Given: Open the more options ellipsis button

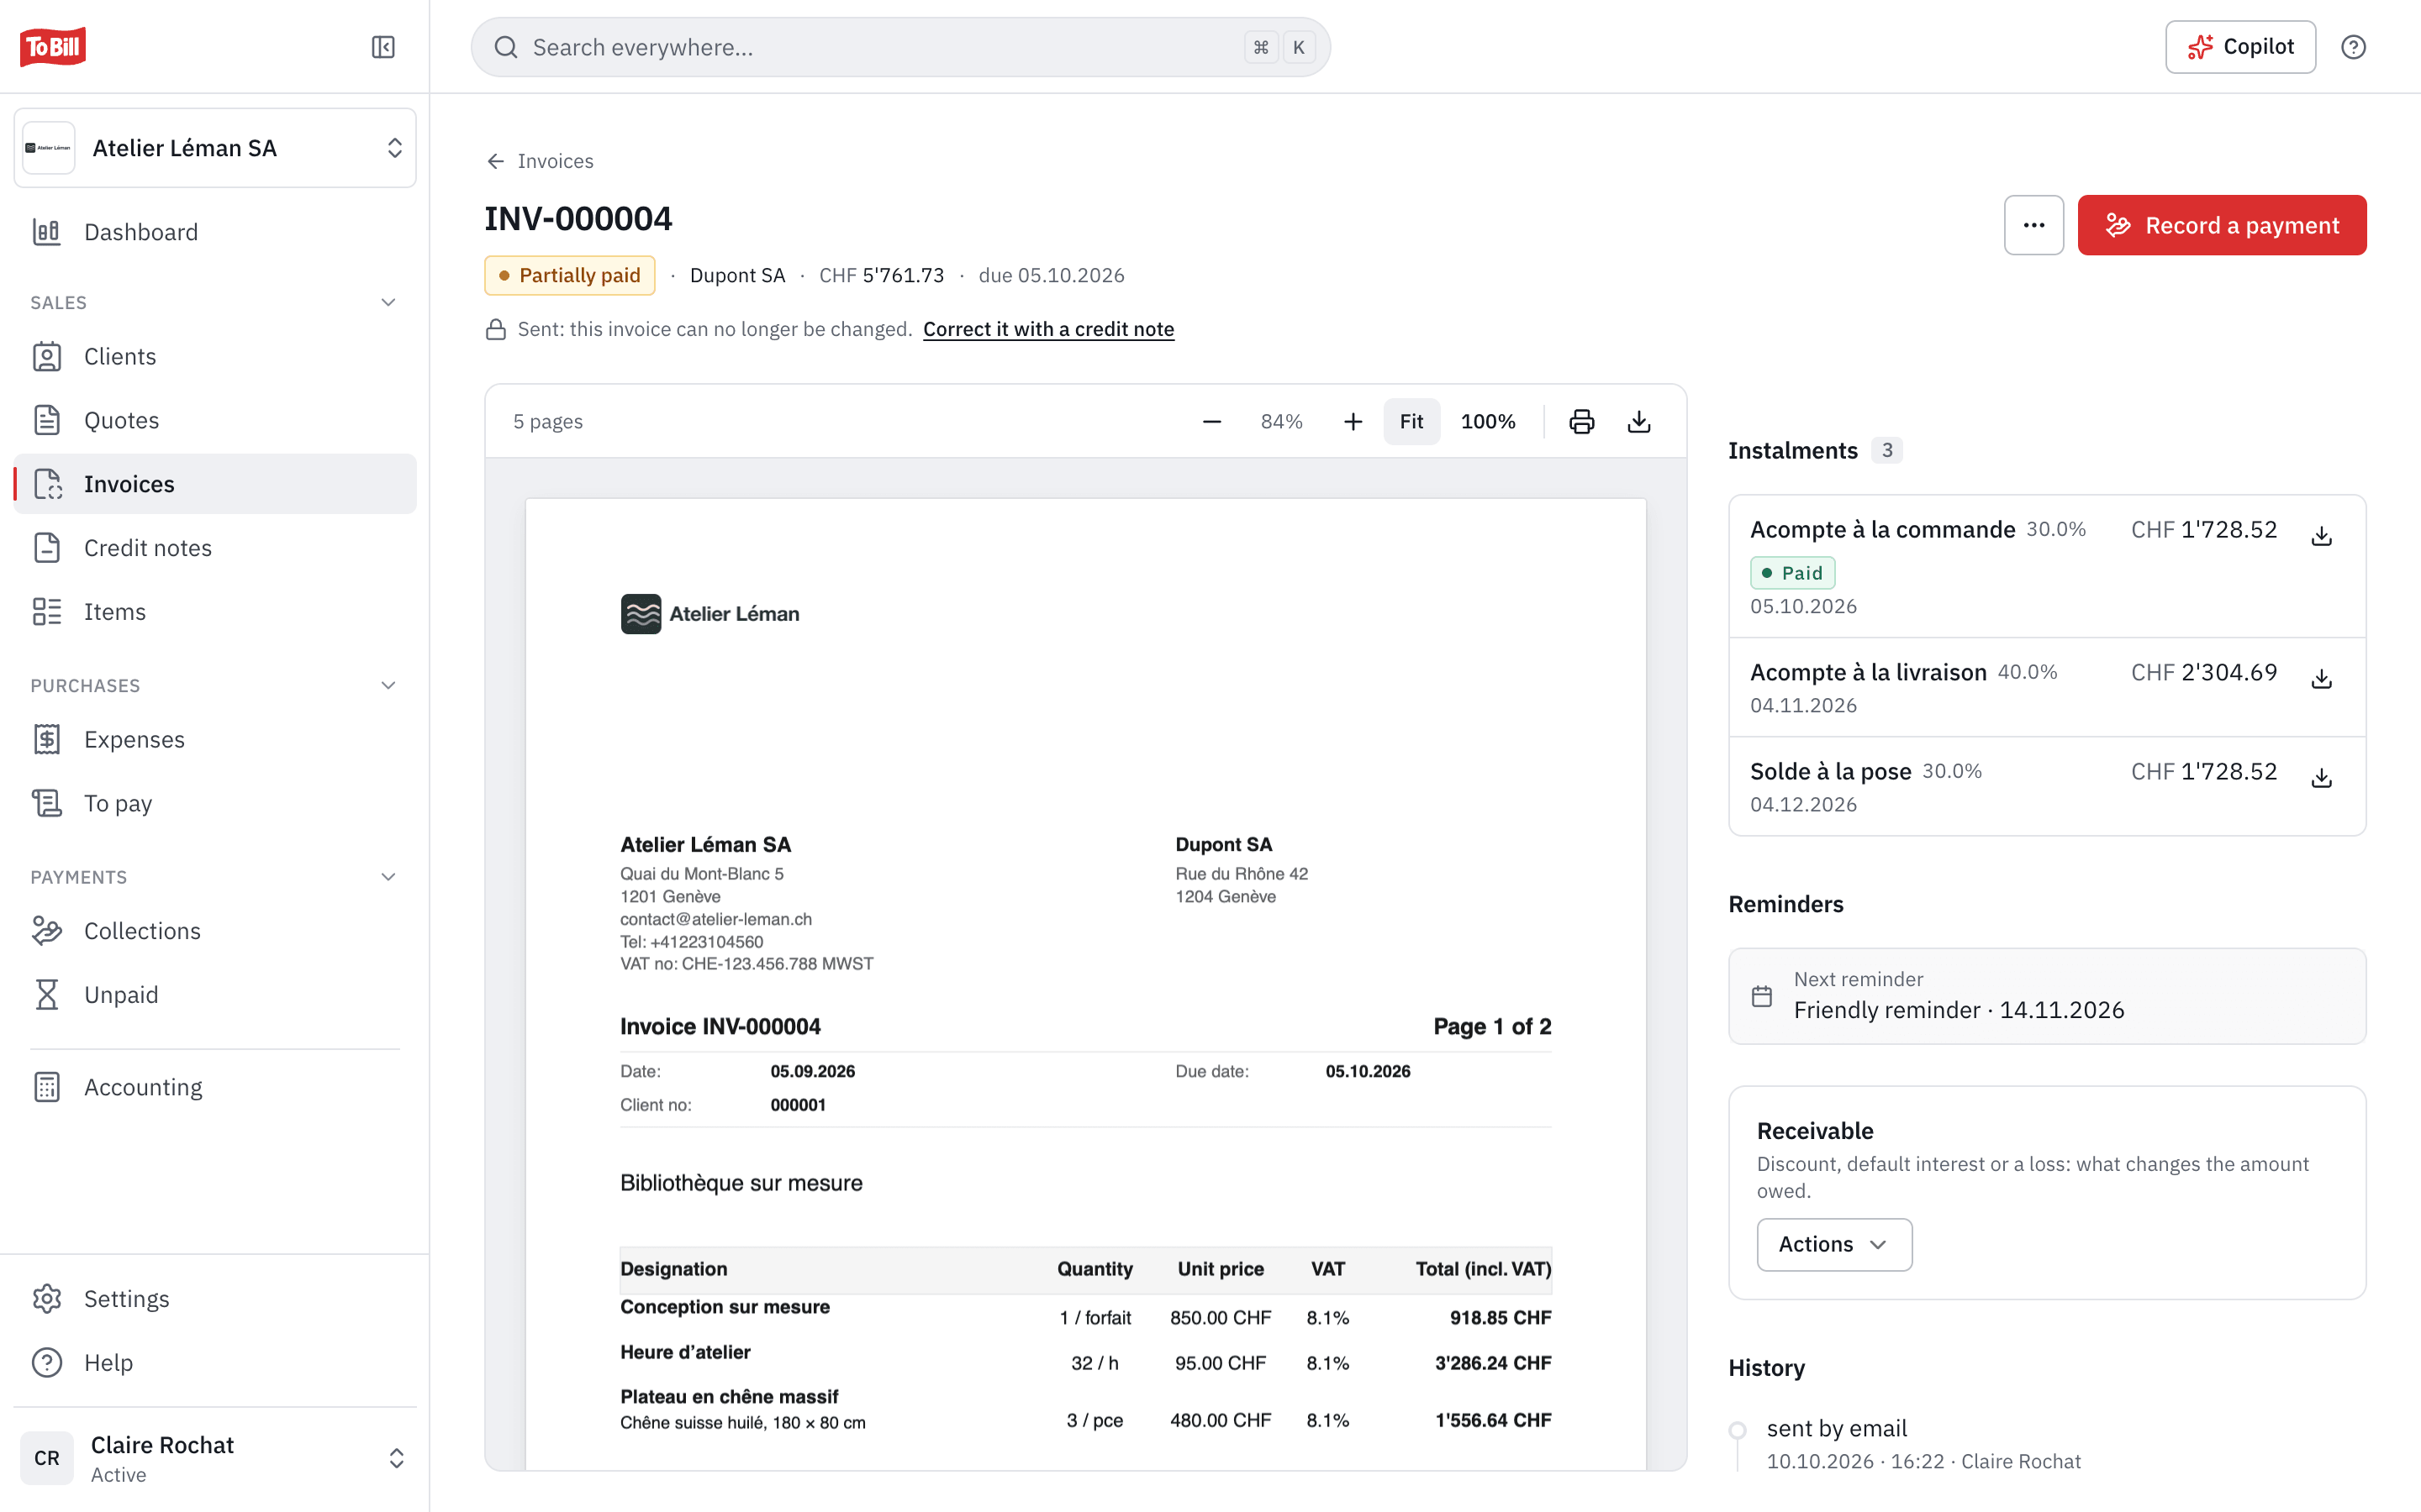Looking at the screenshot, I should tap(2033, 225).
